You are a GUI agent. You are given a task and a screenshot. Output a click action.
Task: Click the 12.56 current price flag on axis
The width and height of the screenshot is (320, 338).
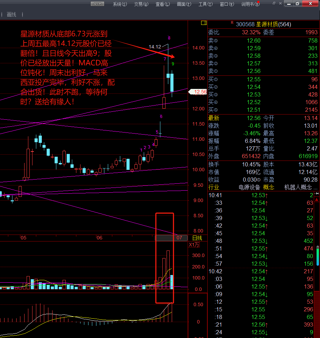197,92
